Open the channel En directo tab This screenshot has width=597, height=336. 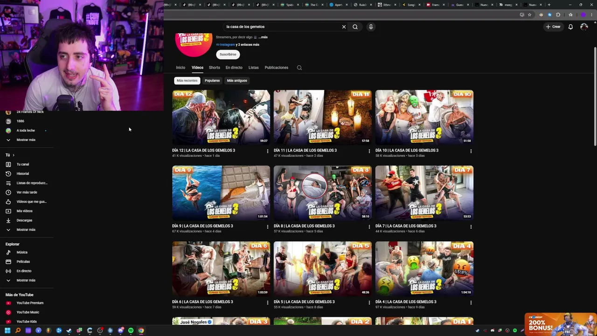[234, 68]
